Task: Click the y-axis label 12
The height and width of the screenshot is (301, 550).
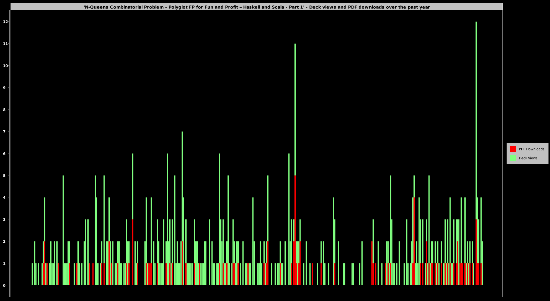Action: (5, 22)
